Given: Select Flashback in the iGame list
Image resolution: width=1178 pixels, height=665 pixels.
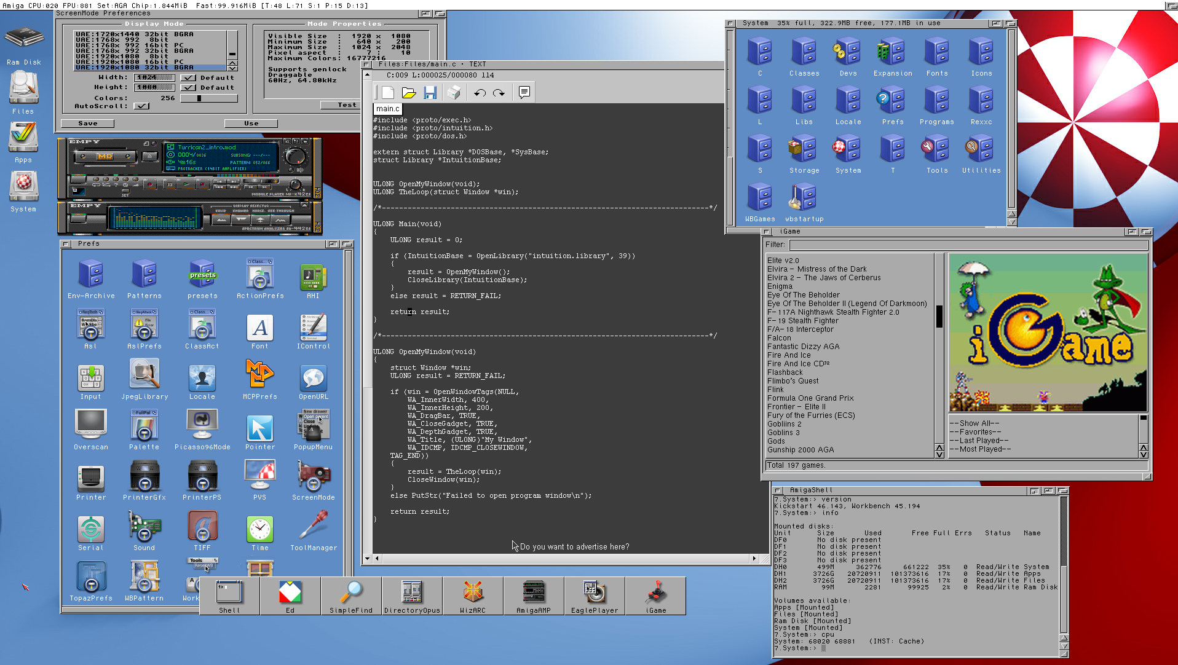Looking at the screenshot, I should (x=850, y=372).
